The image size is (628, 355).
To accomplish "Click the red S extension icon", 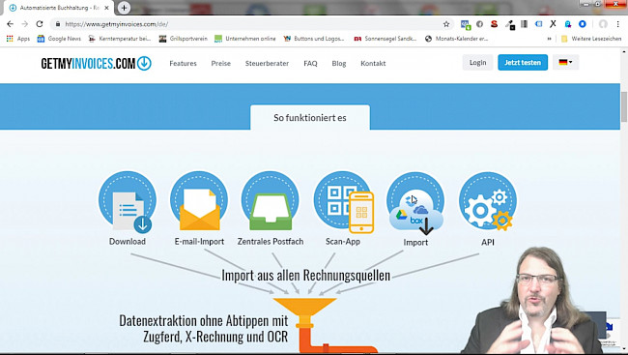I will click(x=495, y=24).
